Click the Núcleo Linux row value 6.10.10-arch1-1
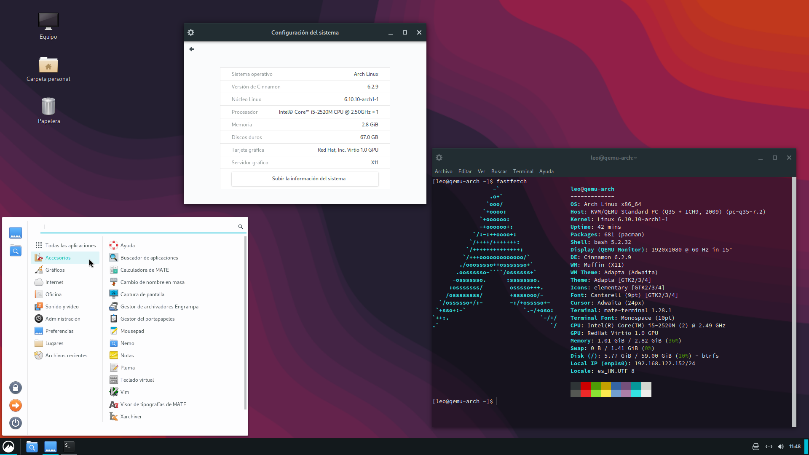 [x=361, y=99]
